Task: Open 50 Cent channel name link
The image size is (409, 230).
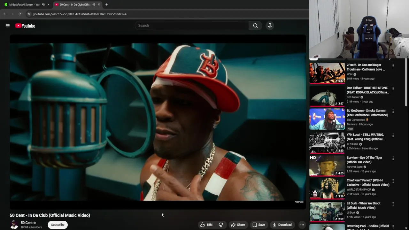Action: 27,223
